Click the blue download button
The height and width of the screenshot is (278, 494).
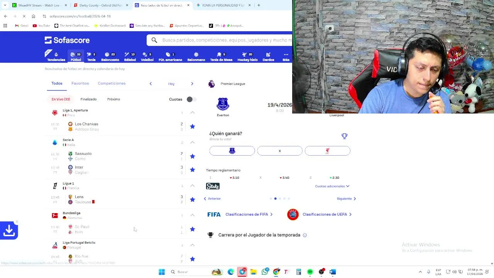(9, 231)
